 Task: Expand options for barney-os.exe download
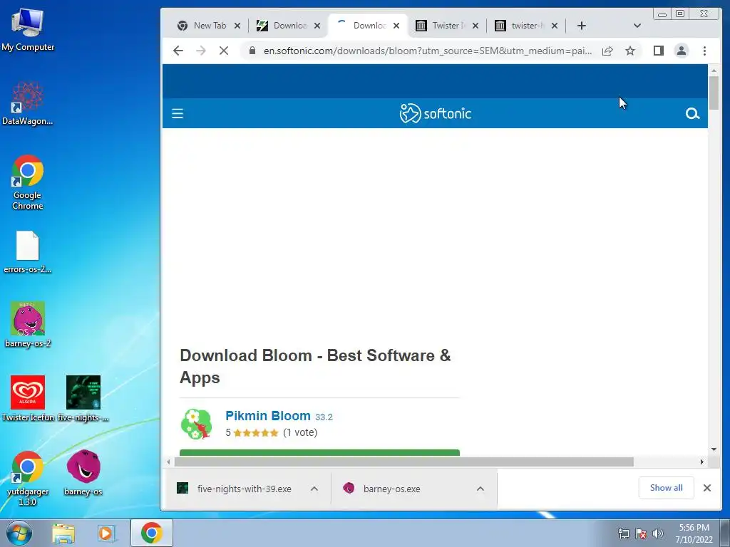click(480, 489)
